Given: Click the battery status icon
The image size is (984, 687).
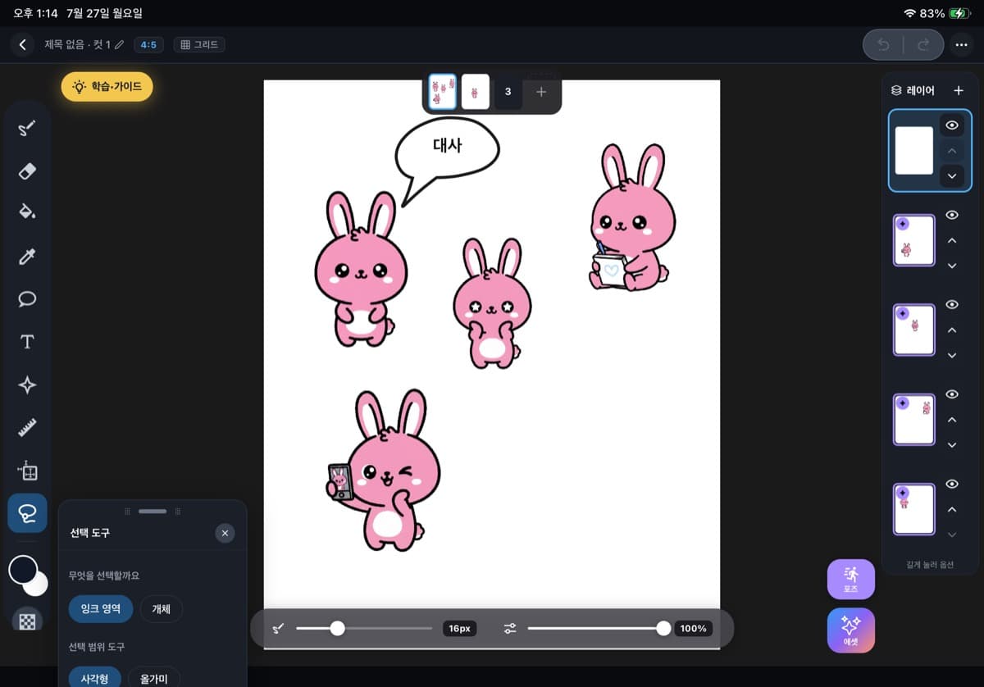Looking at the screenshot, I should [x=959, y=13].
